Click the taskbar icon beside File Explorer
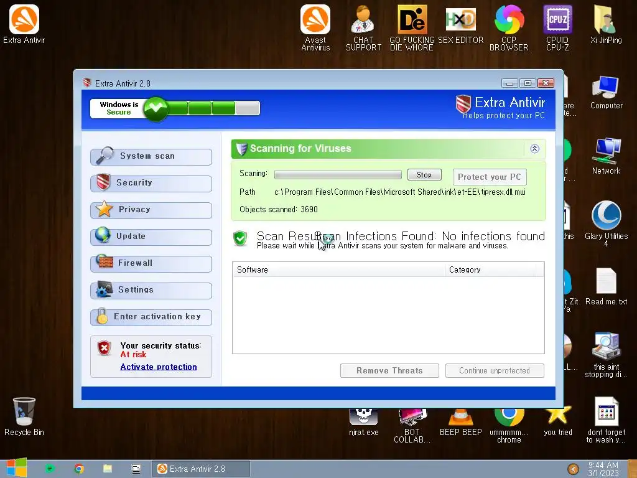 pos(136,469)
